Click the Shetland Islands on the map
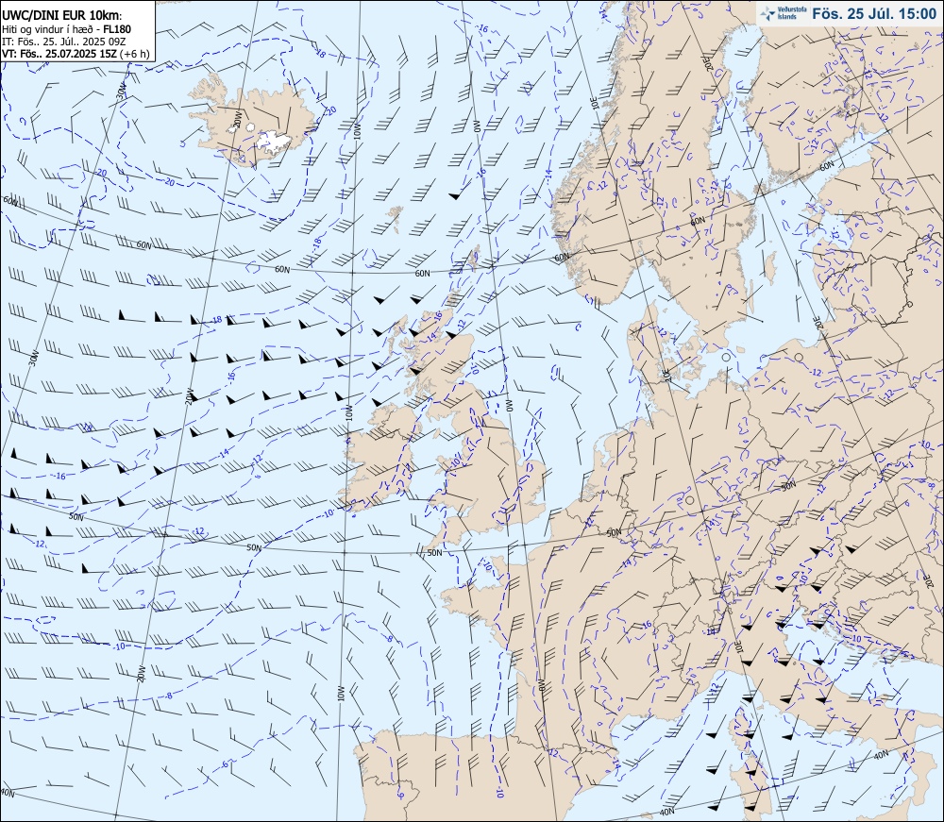The height and width of the screenshot is (822, 944). [475, 258]
